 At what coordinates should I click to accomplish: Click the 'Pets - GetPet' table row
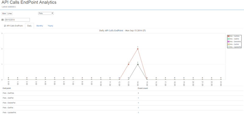pos(123,108)
